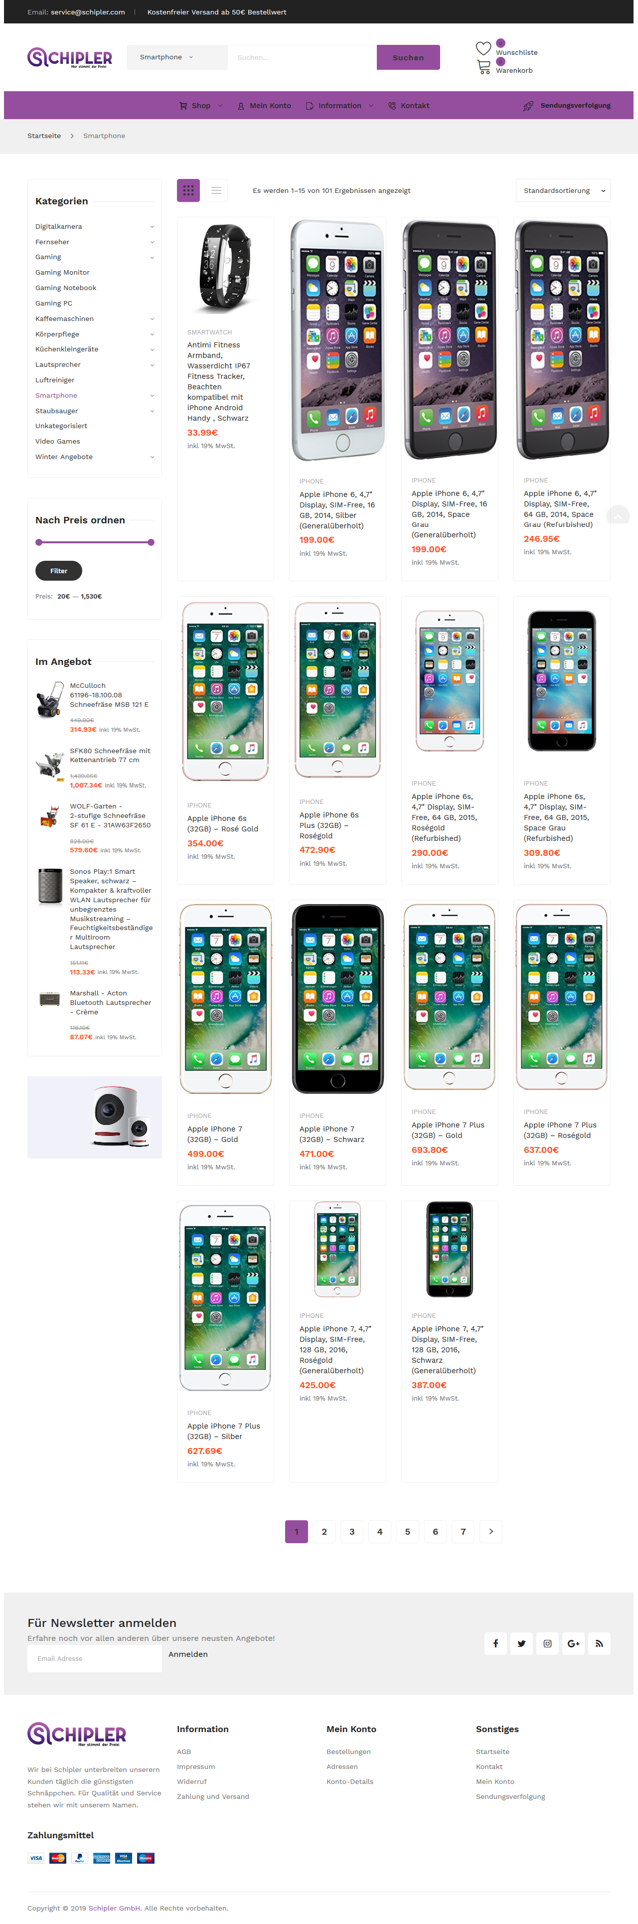Viewport: 638px width, 1924px height.
Task: Open Instagram social icon in footer
Action: (x=548, y=1643)
